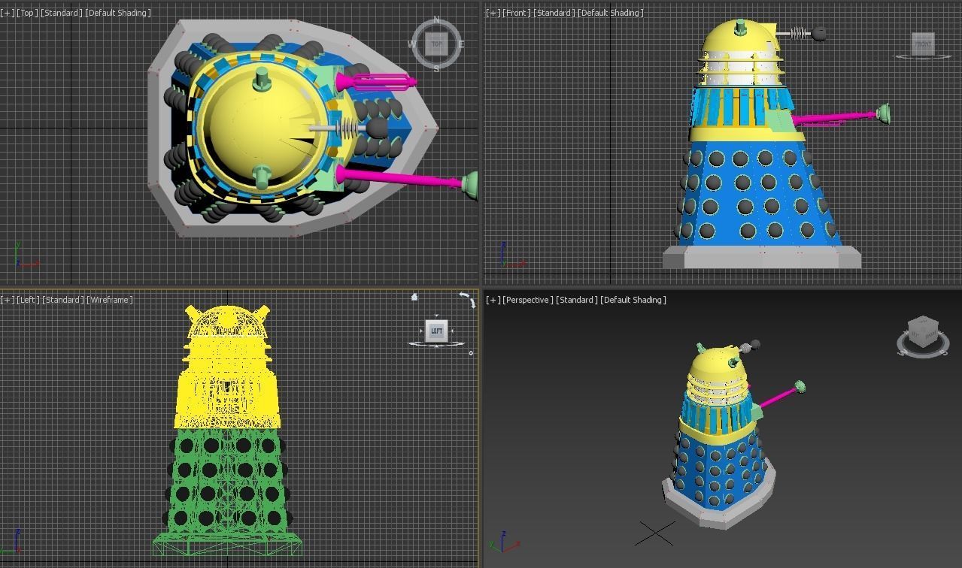Viewport: 962px width, 568px height.
Task: Select the eye stalk tip in the Front viewport
Action: pyautogui.click(x=818, y=33)
